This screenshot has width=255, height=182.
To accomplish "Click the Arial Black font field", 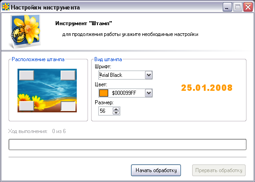I will 122,75.
